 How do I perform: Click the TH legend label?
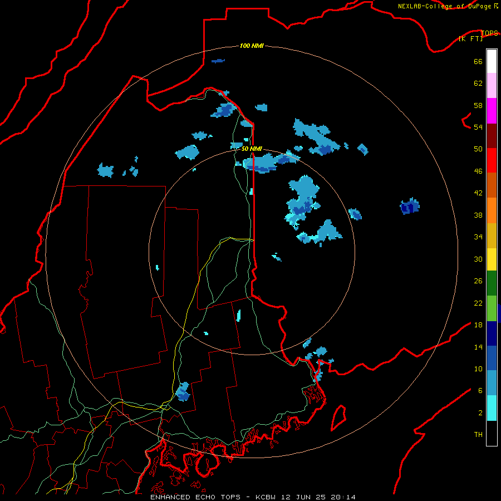478,435
